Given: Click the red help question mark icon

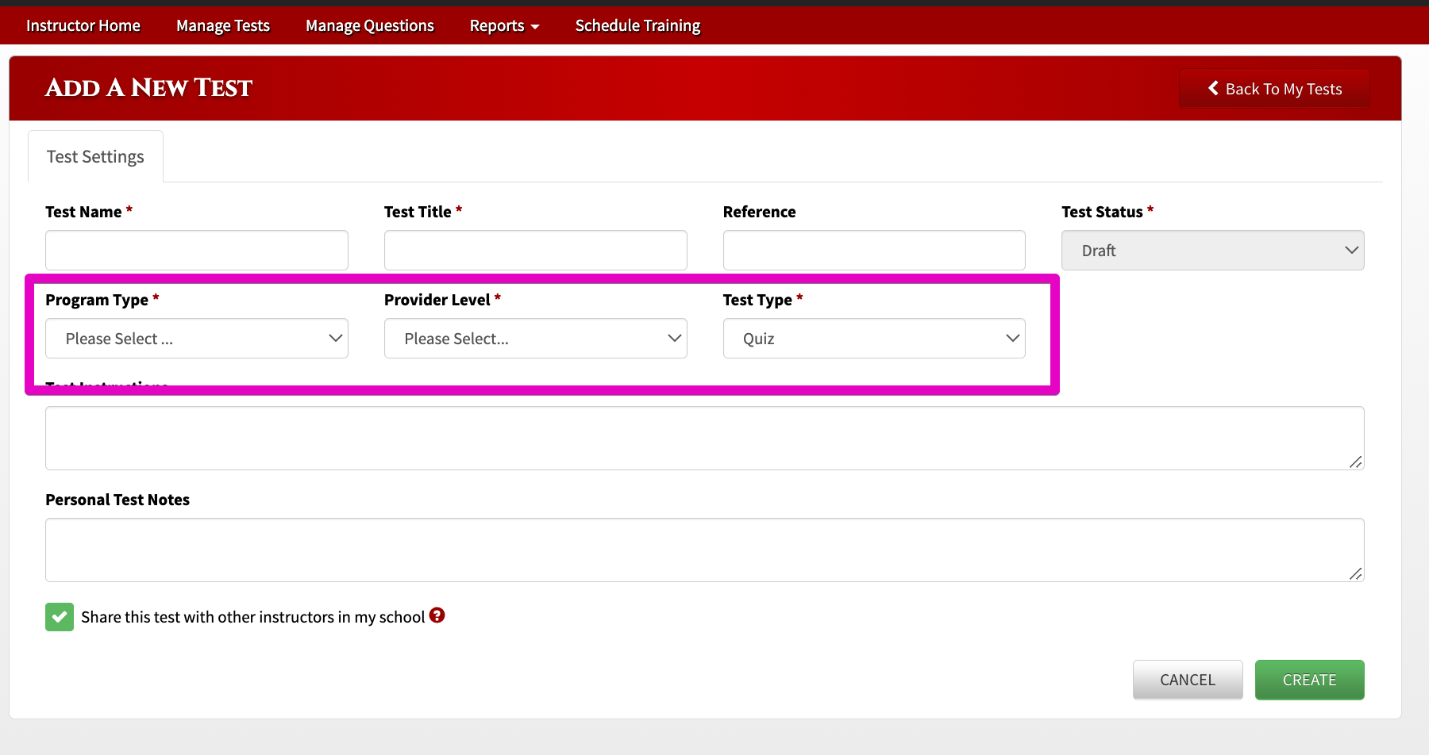Looking at the screenshot, I should coord(437,615).
